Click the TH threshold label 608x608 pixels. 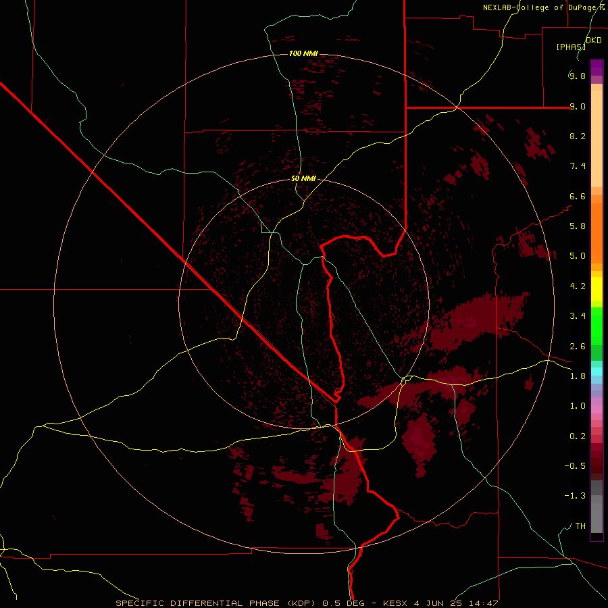(x=580, y=526)
